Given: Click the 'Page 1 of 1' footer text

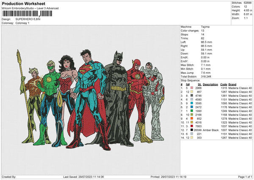Looking at the screenshot, I should [x=245, y=177].
